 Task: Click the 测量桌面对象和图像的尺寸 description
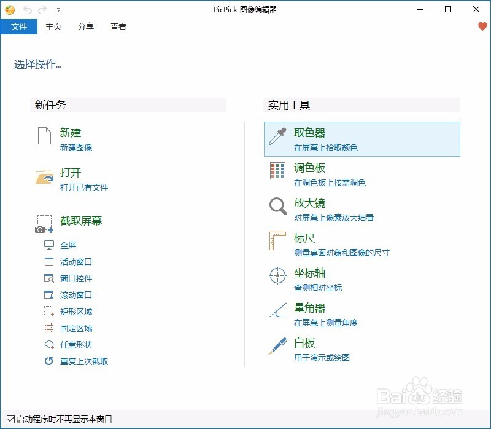pyautogui.click(x=342, y=253)
